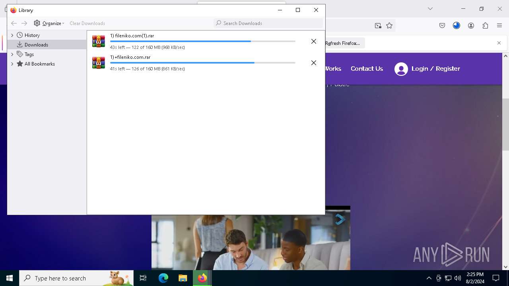The image size is (509, 286).
Task: Open Firefox hamburger application menu
Action: (x=499, y=26)
